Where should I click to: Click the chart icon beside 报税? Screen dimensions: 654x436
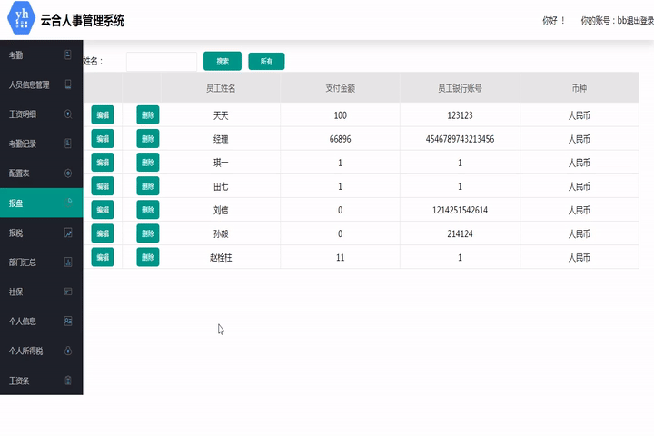[x=68, y=233]
